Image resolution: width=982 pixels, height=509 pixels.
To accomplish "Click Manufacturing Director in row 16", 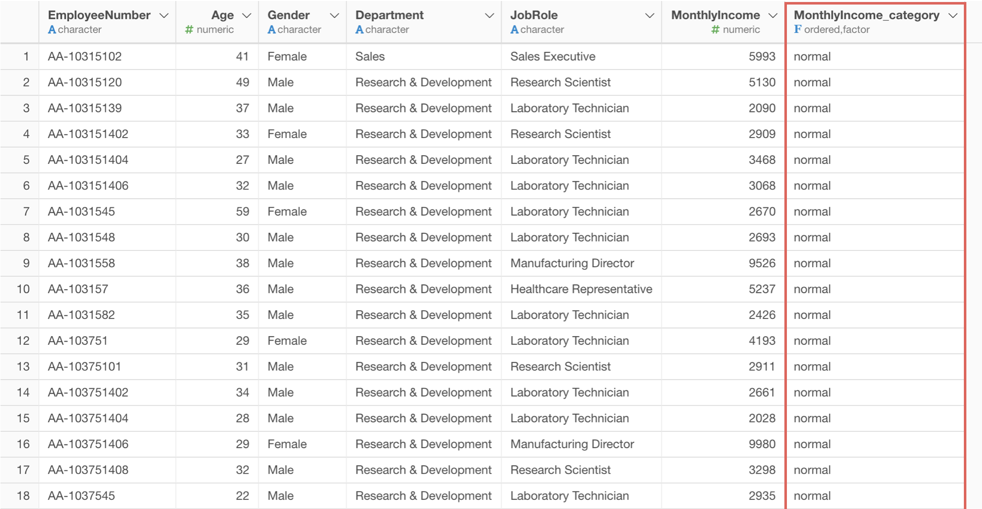I will tap(572, 444).
